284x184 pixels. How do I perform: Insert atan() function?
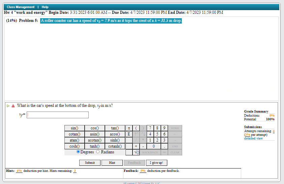coord(75,140)
